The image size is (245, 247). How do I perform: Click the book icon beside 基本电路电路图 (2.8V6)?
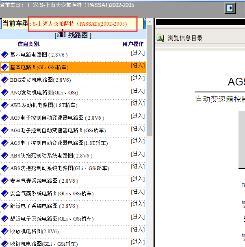click(5, 55)
